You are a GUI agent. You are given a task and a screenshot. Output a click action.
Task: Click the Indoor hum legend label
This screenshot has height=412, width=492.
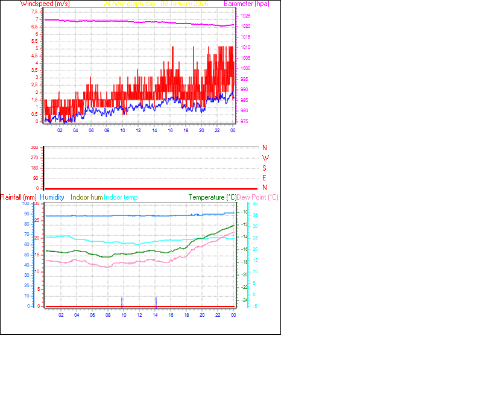coord(87,197)
